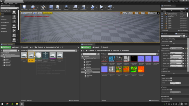The height and width of the screenshot is (106, 189).
Task: Open the Windows Start menu
Action: (2, 104)
